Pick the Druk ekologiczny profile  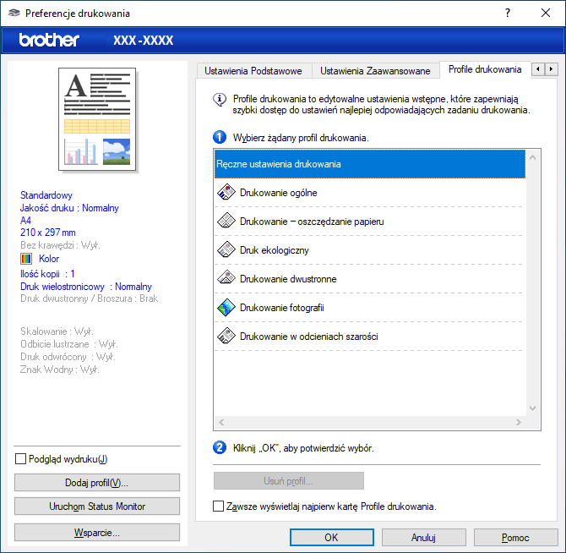pos(370,250)
